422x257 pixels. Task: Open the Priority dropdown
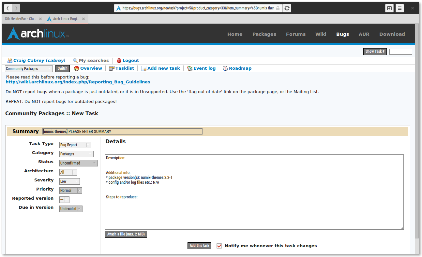(x=70, y=191)
